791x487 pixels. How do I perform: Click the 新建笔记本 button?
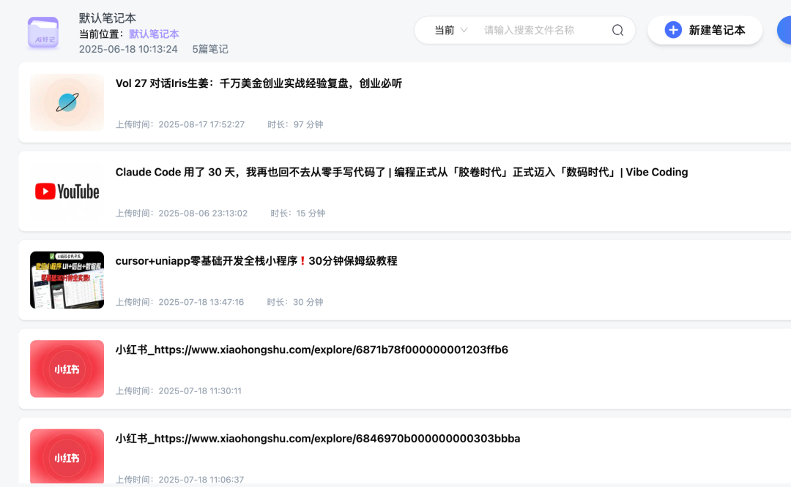pyautogui.click(x=705, y=30)
